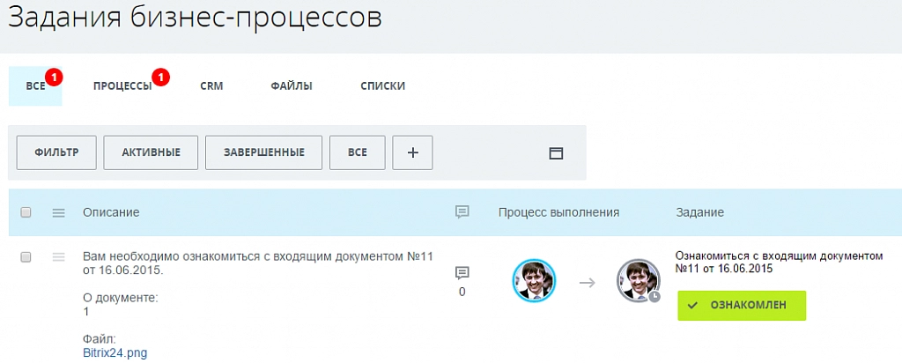
Task: Open the Списки tab
Action: (x=382, y=86)
